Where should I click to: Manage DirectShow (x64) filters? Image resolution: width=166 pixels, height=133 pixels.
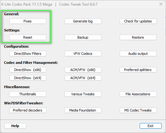(x=28, y=78)
